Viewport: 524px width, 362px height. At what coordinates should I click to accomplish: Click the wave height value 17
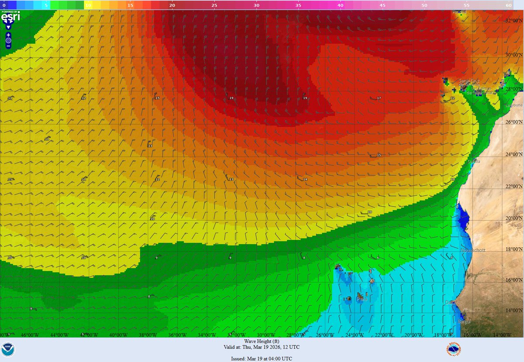point(379,98)
